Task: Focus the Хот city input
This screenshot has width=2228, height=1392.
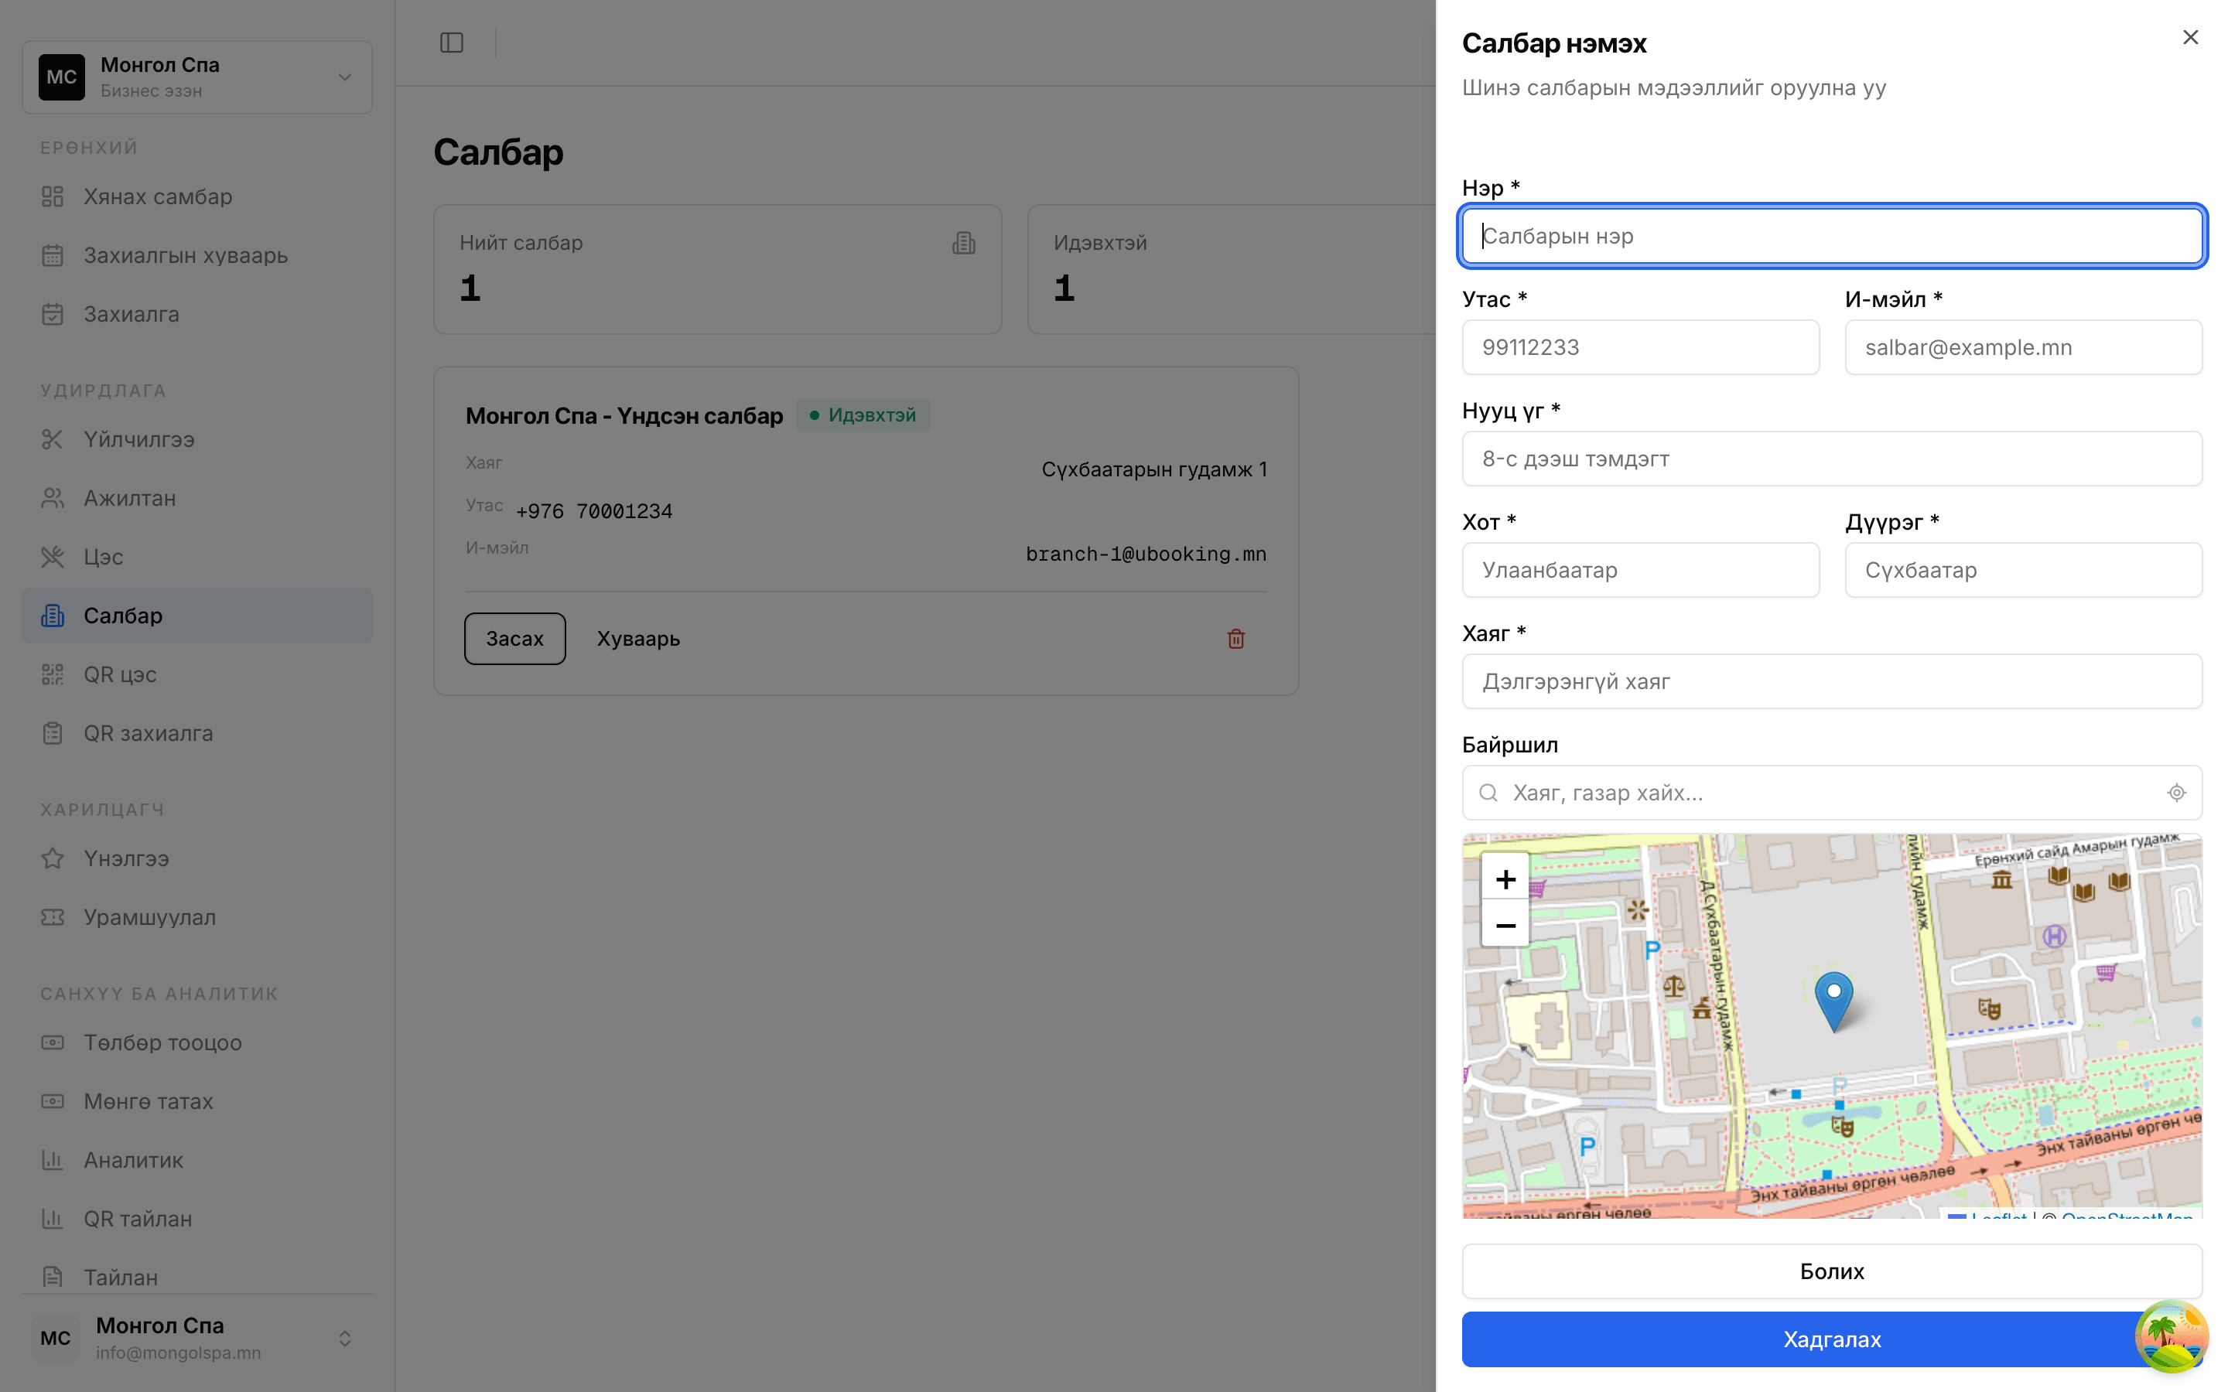Action: (x=1641, y=570)
